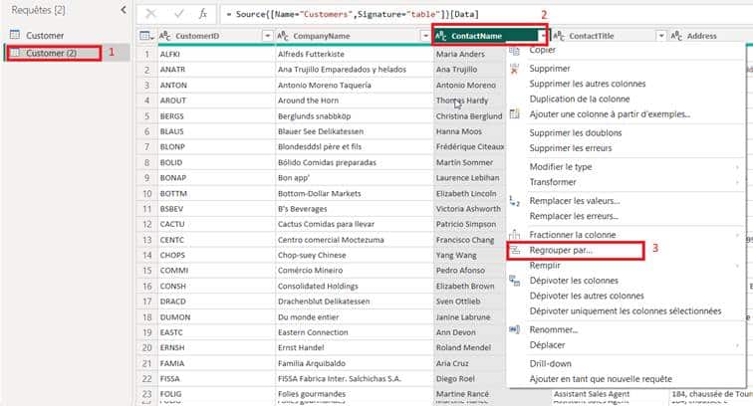Click the table icon in grid corner

point(145,36)
